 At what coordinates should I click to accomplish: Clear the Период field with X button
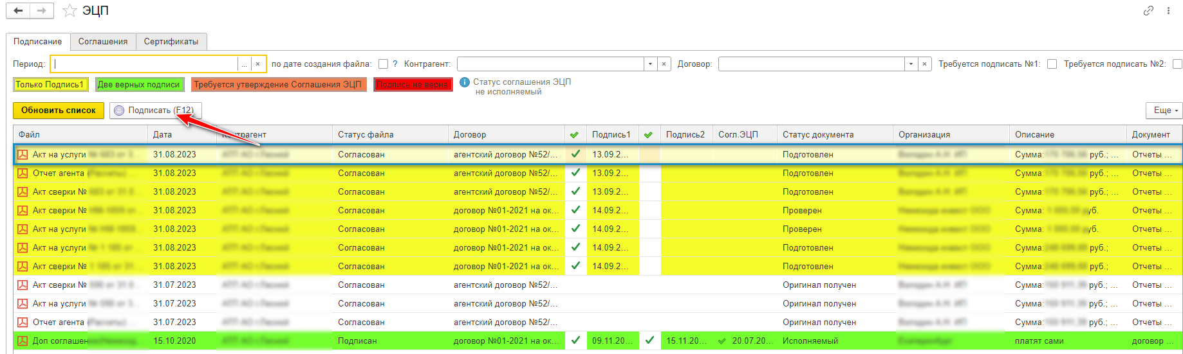pos(257,64)
